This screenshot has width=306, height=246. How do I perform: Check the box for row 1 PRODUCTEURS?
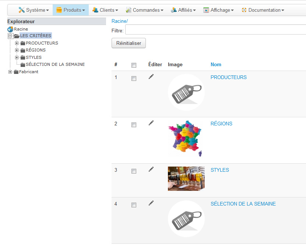134,79
